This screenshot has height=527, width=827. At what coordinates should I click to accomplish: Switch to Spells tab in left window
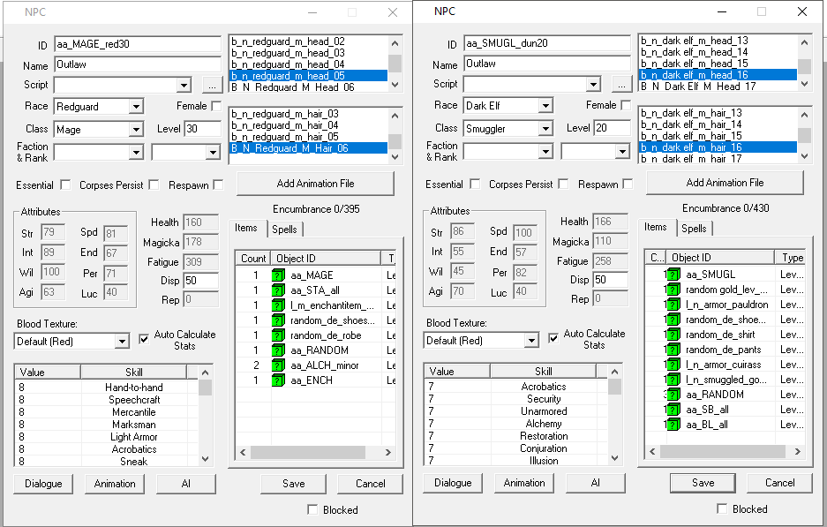pos(285,230)
